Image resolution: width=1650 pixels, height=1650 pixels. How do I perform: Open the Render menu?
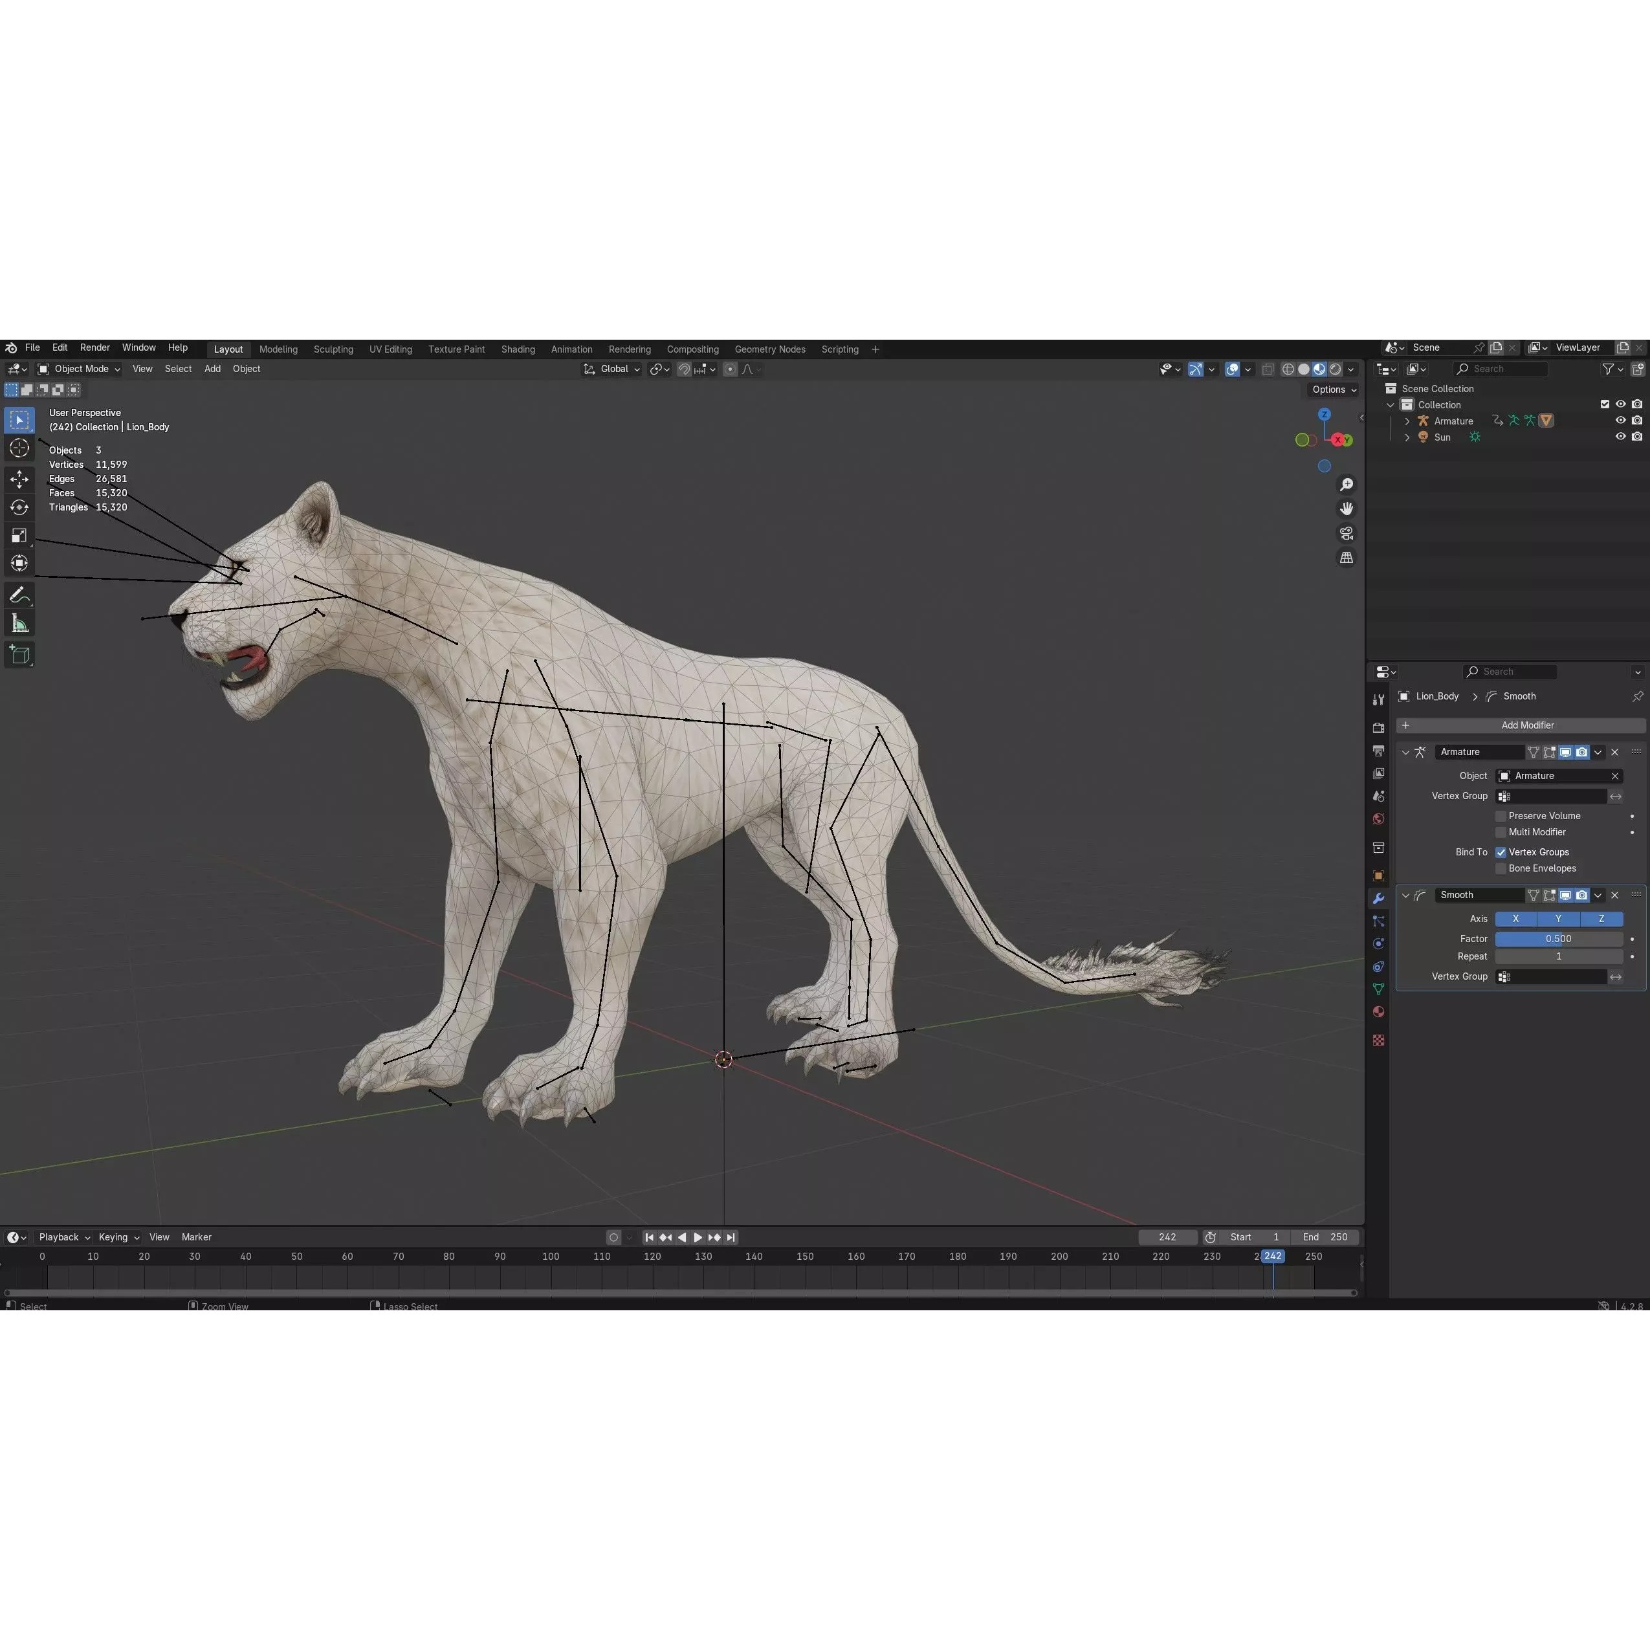pos(95,347)
